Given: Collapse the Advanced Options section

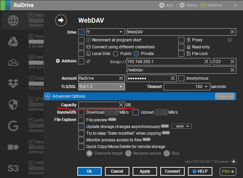Looking at the screenshot, I should (48, 96).
